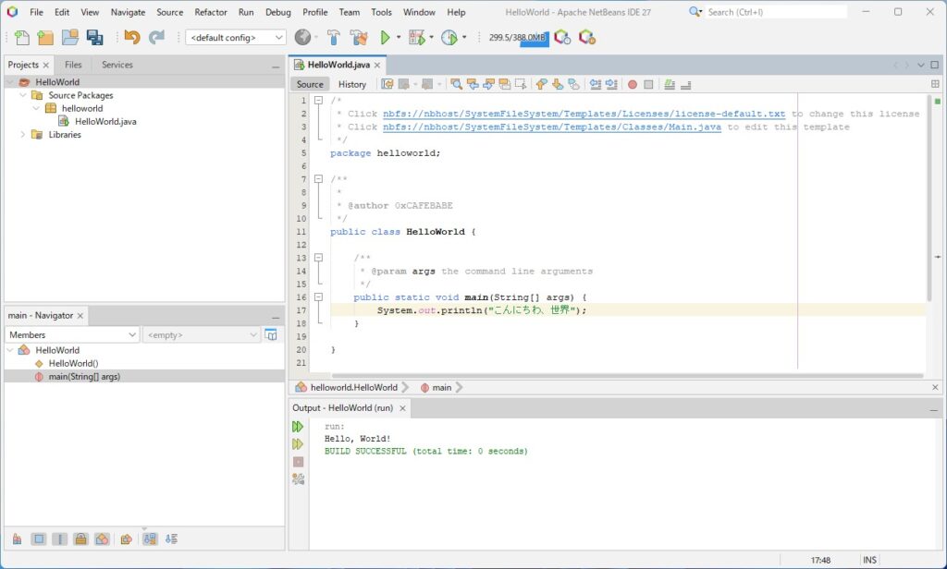Click the Save All icon
The width and height of the screenshot is (947, 569).
pos(94,38)
